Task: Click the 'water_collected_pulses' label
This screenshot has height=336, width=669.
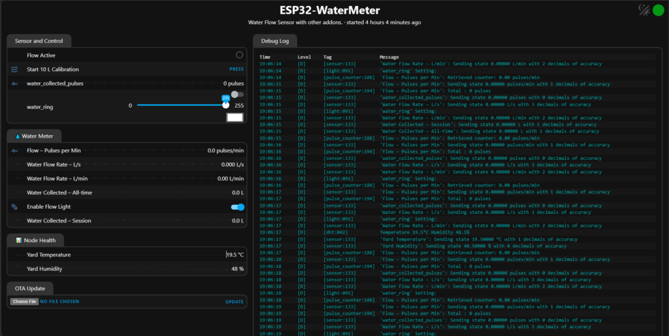Action: (55, 84)
